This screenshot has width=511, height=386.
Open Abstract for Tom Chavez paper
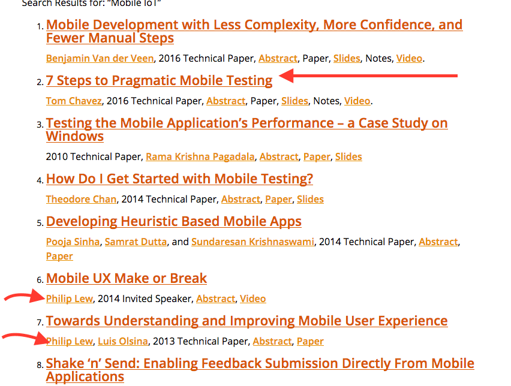point(226,101)
